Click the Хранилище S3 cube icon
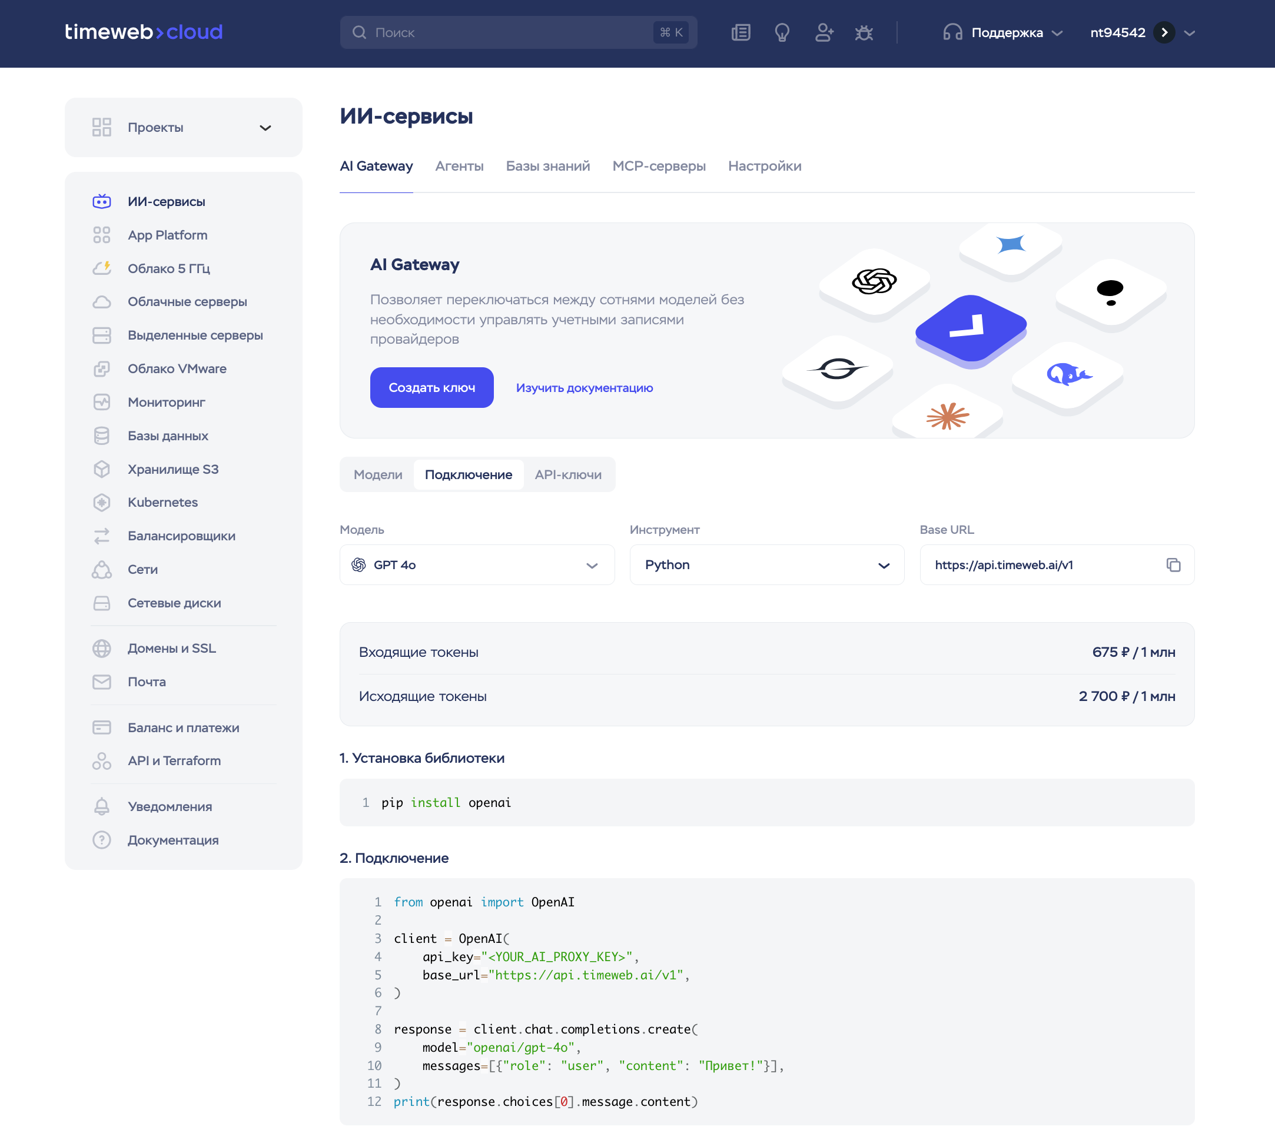Viewport: 1275px width, 1143px height. [102, 469]
